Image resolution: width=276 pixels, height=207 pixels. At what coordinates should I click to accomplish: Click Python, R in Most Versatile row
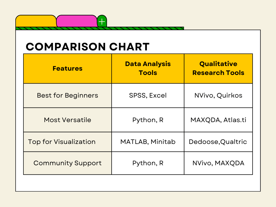tap(148, 120)
